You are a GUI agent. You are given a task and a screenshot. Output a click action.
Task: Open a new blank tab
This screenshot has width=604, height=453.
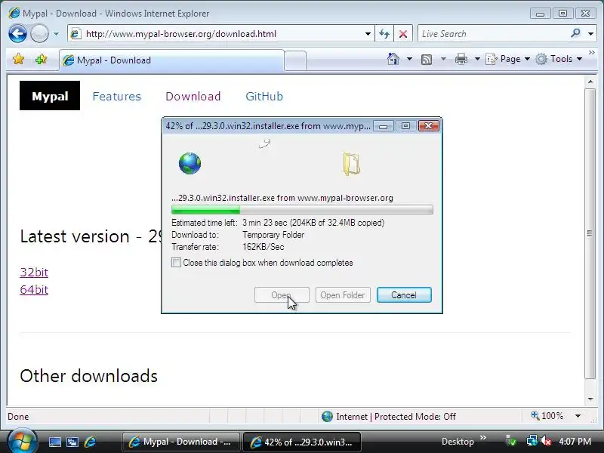pyautogui.click(x=295, y=61)
